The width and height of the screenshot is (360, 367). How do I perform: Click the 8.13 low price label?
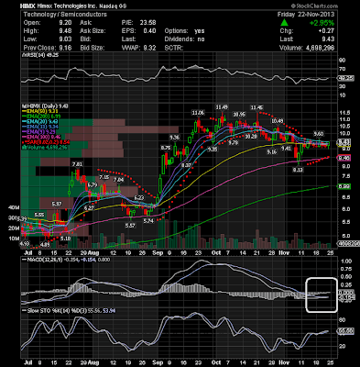(x=298, y=170)
